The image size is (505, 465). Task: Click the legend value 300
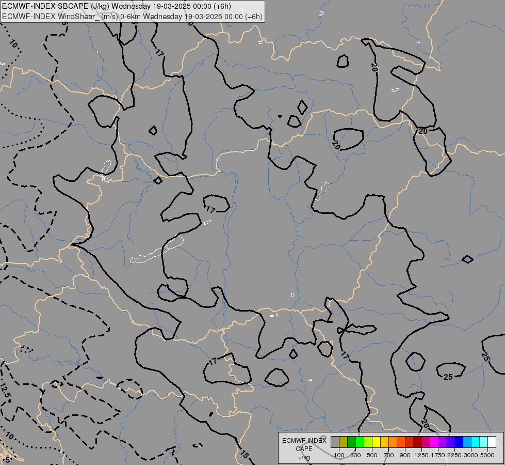point(355,455)
